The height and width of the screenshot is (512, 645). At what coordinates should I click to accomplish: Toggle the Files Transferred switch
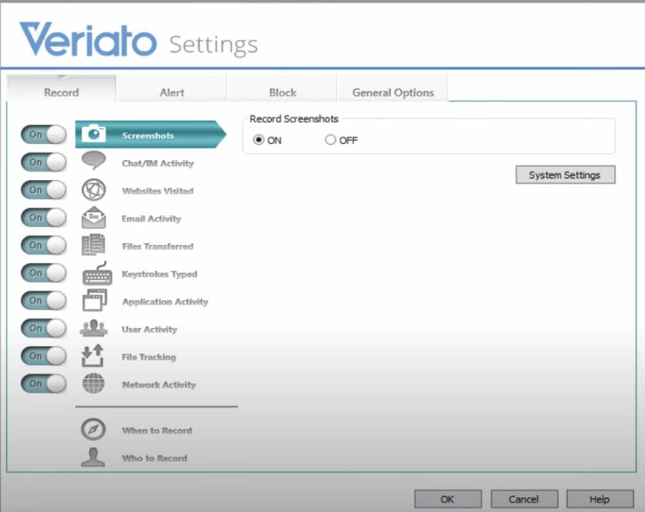click(x=44, y=246)
